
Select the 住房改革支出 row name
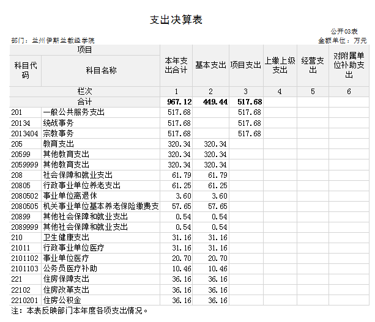(66, 290)
